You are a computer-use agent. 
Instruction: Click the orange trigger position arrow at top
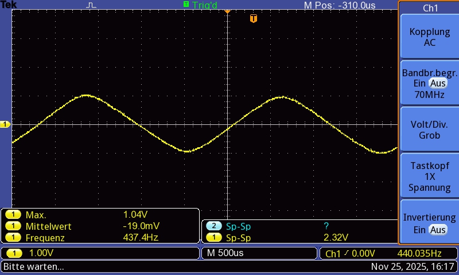(x=227, y=11)
